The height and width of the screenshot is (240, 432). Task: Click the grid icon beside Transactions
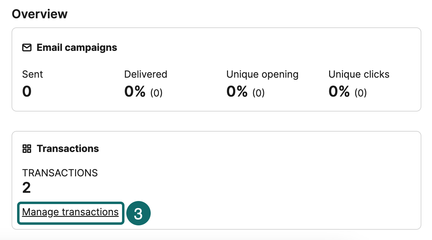point(27,149)
